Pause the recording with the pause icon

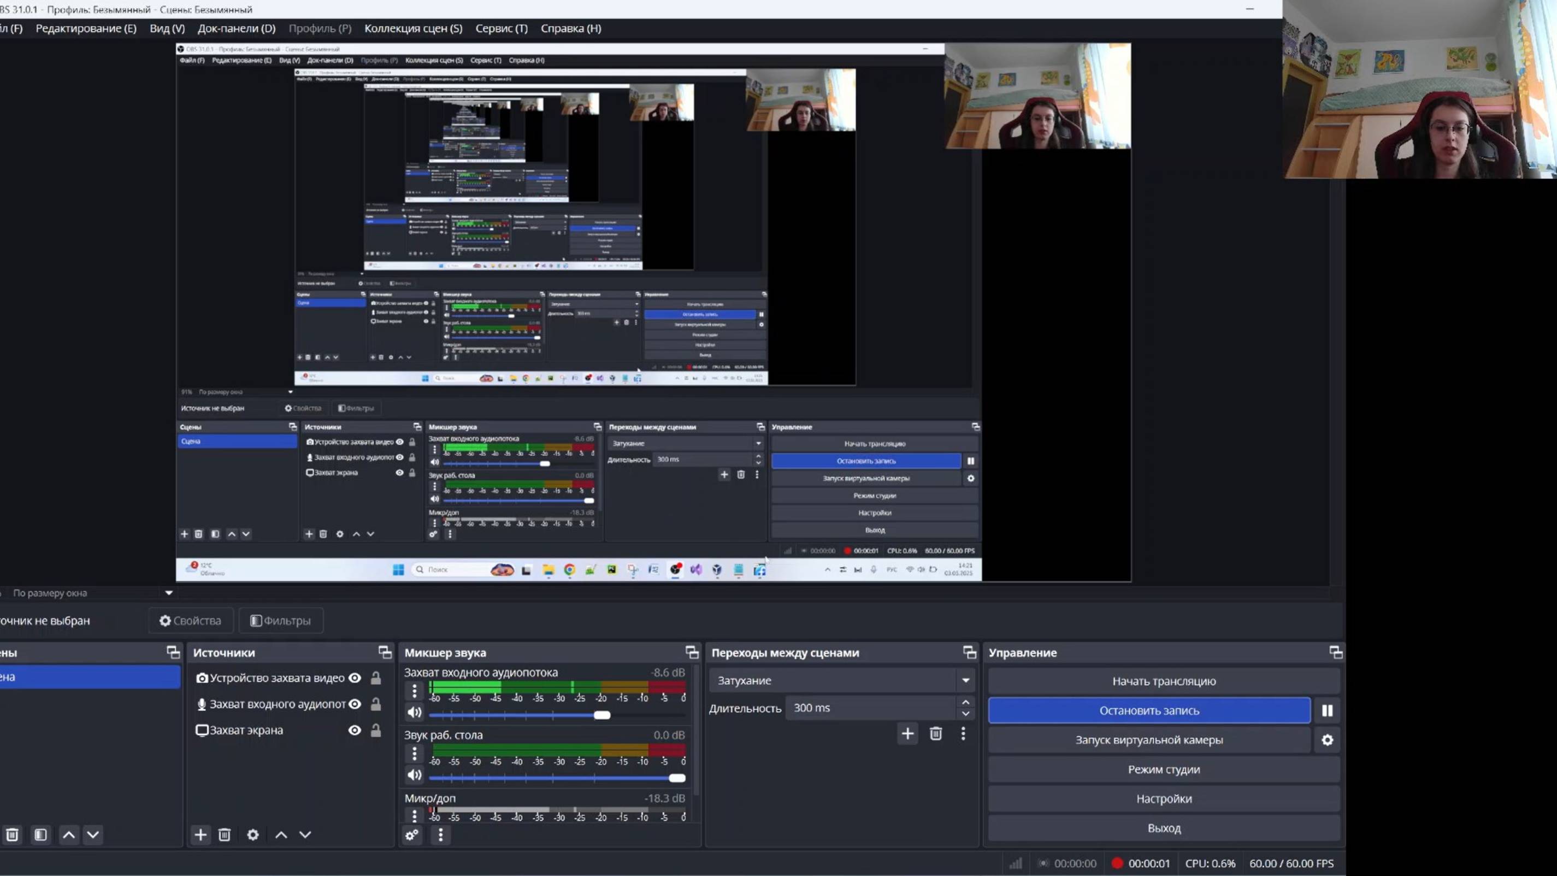(1326, 710)
